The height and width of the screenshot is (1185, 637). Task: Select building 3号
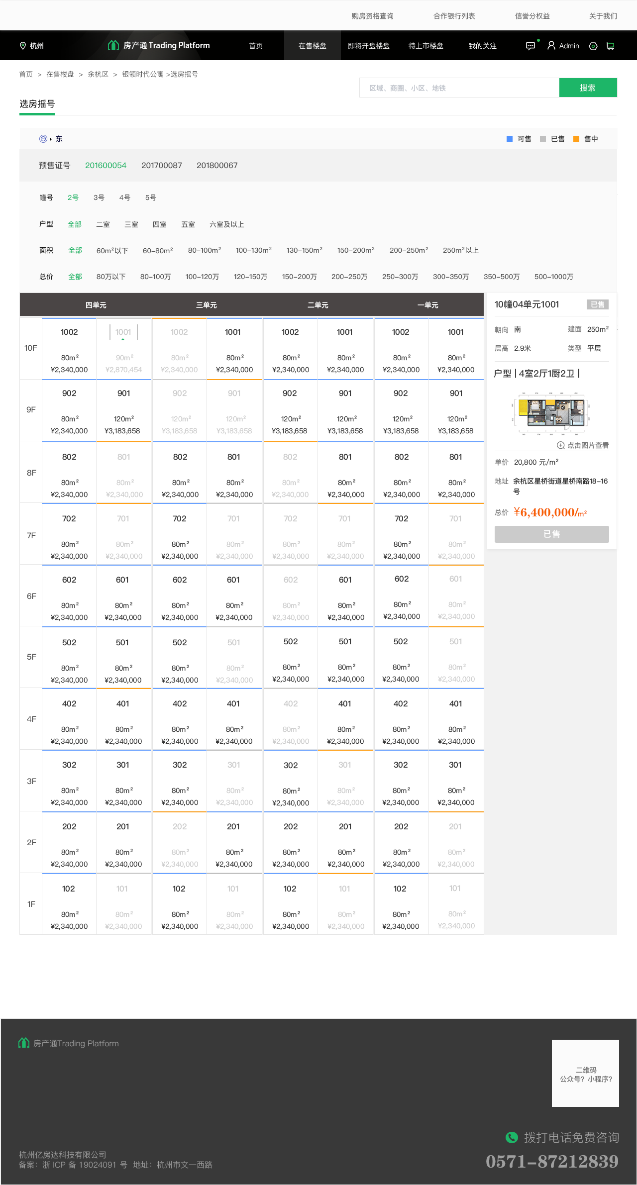[x=99, y=197]
